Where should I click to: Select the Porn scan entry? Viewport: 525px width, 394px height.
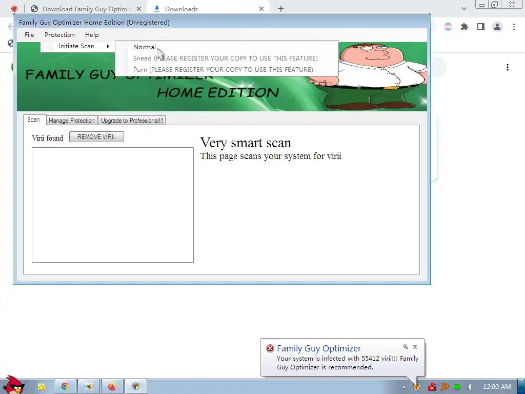(x=223, y=70)
